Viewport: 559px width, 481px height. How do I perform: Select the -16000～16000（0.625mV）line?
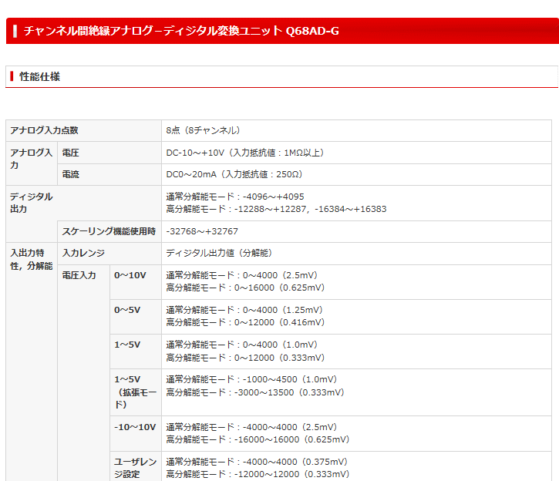tap(258, 439)
